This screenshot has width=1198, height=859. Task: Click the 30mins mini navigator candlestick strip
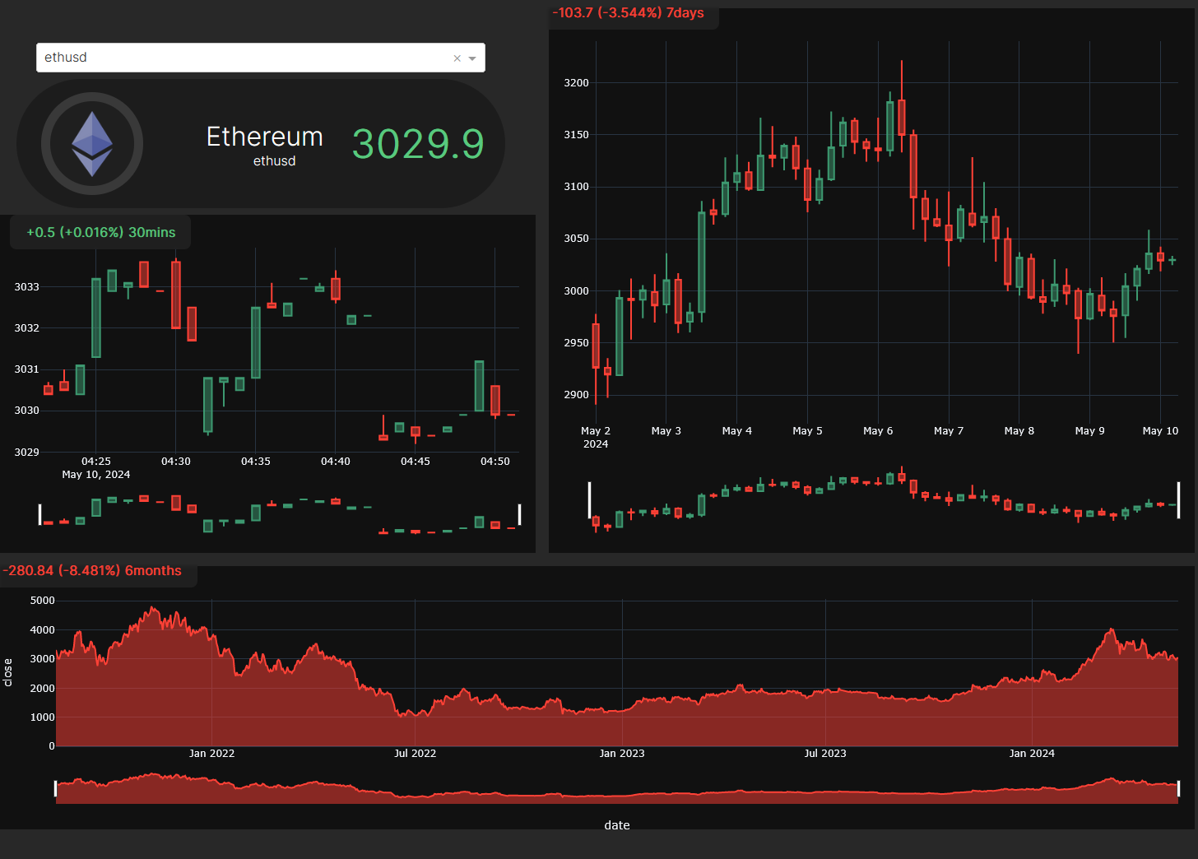(x=280, y=512)
